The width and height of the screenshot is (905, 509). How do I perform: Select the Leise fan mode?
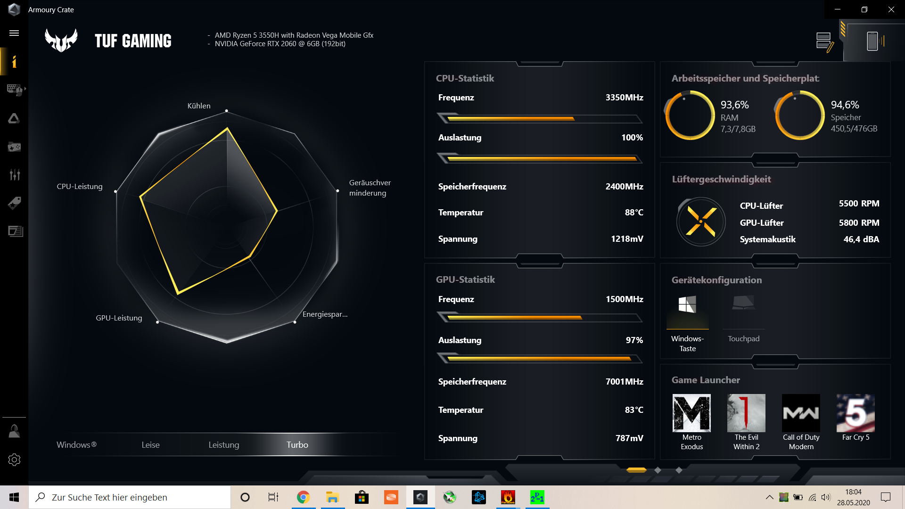tap(150, 445)
